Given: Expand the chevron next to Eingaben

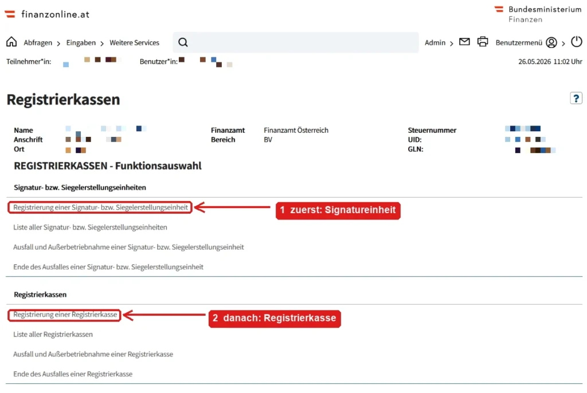Looking at the screenshot, I should pos(102,44).
